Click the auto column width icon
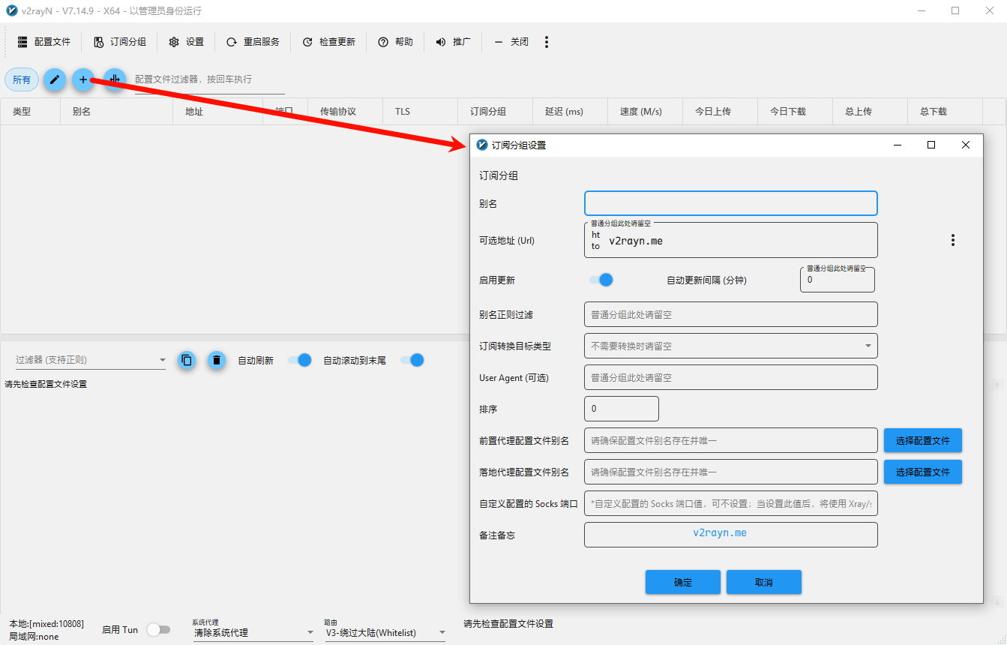The height and width of the screenshot is (645, 1007). [x=114, y=79]
